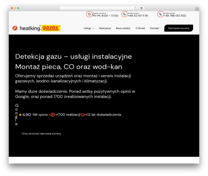Click the 198 opinie text

pyautogui.click(x=40, y=115)
